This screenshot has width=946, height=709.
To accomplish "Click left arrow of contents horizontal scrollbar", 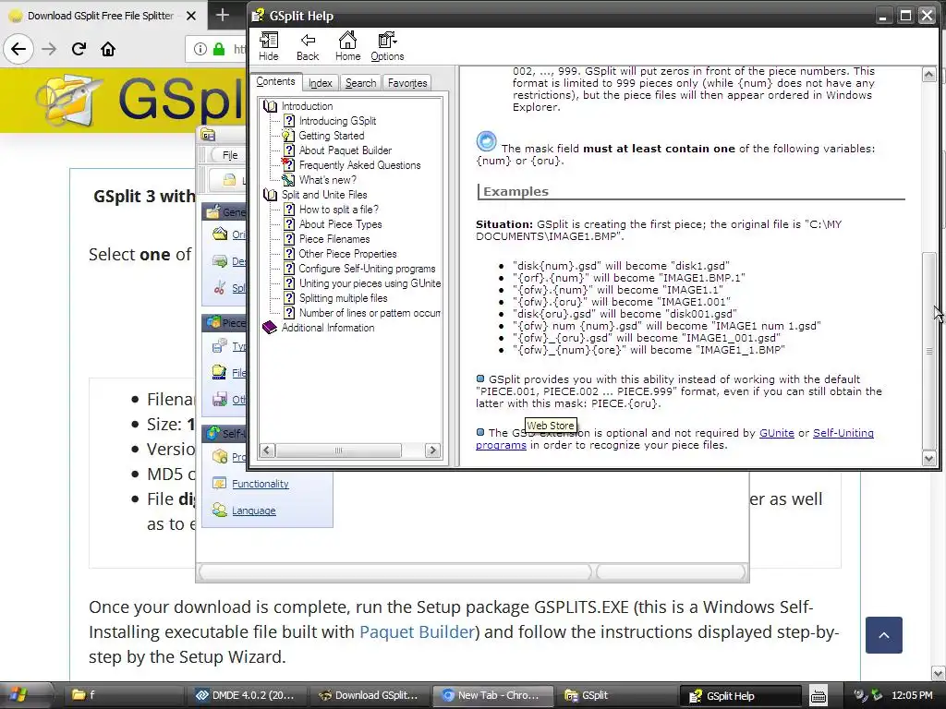I will coord(267,451).
